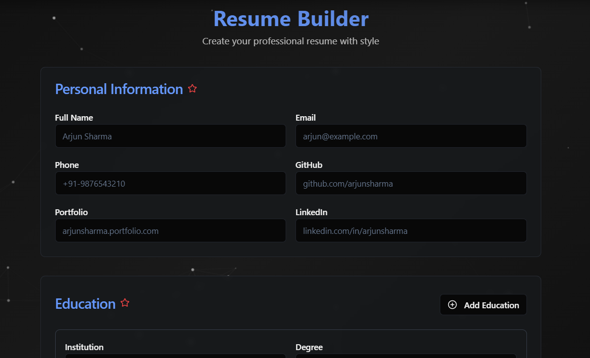Click the Education section heading
Image resolution: width=590 pixels, height=358 pixels.
click(x=85, y=304)
